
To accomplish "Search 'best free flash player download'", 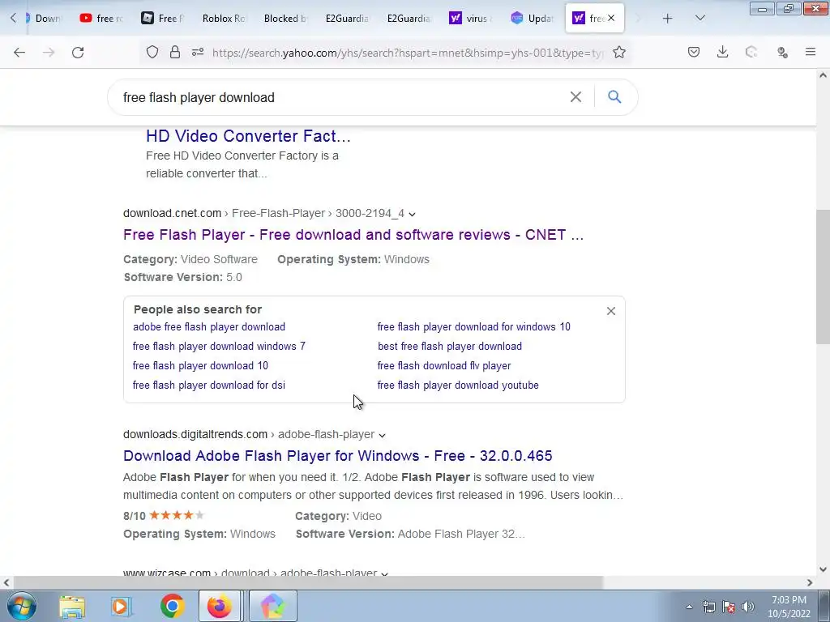I will coord(450,347).
